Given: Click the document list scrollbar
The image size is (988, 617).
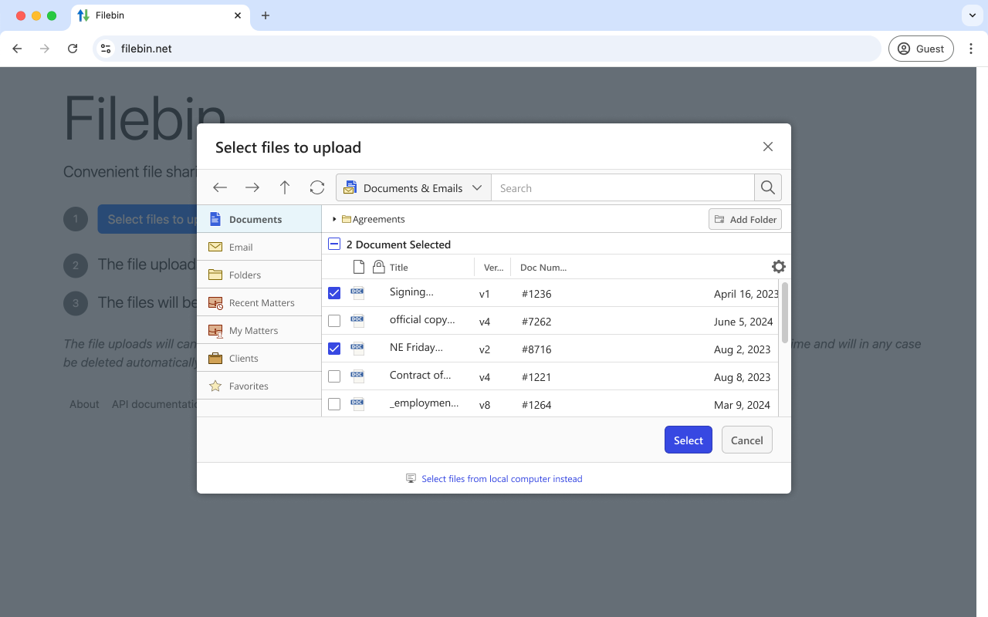Looking at the screenshot, I should [x=785, y=312].
